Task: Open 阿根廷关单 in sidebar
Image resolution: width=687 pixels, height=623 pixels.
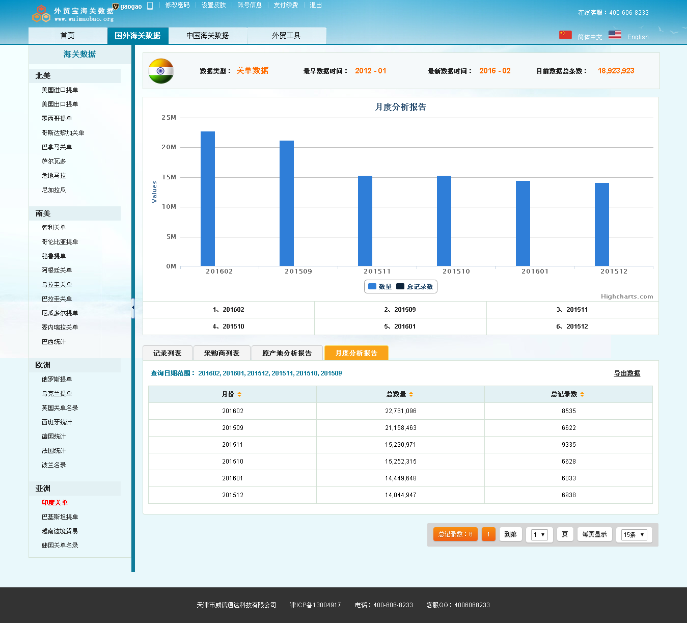Action: 57,270
